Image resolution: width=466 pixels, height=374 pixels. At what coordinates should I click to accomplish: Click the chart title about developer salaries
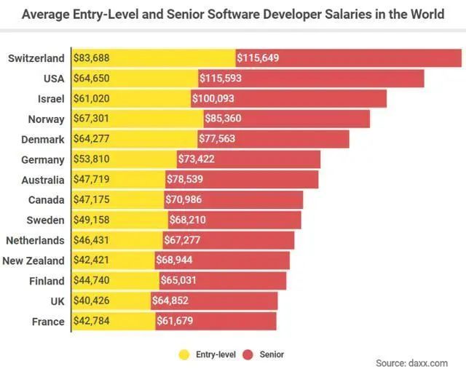pyautogui.click(x=233, y=14)
